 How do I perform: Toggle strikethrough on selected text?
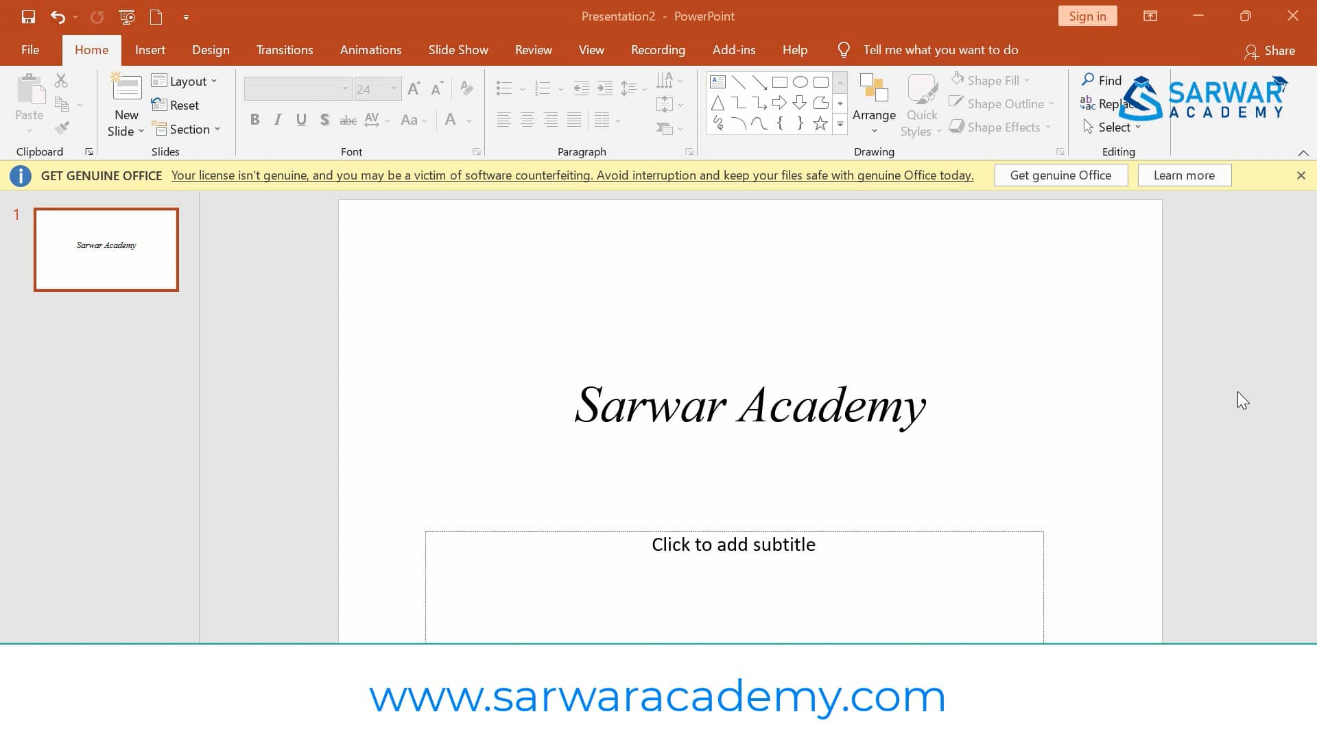348,119
